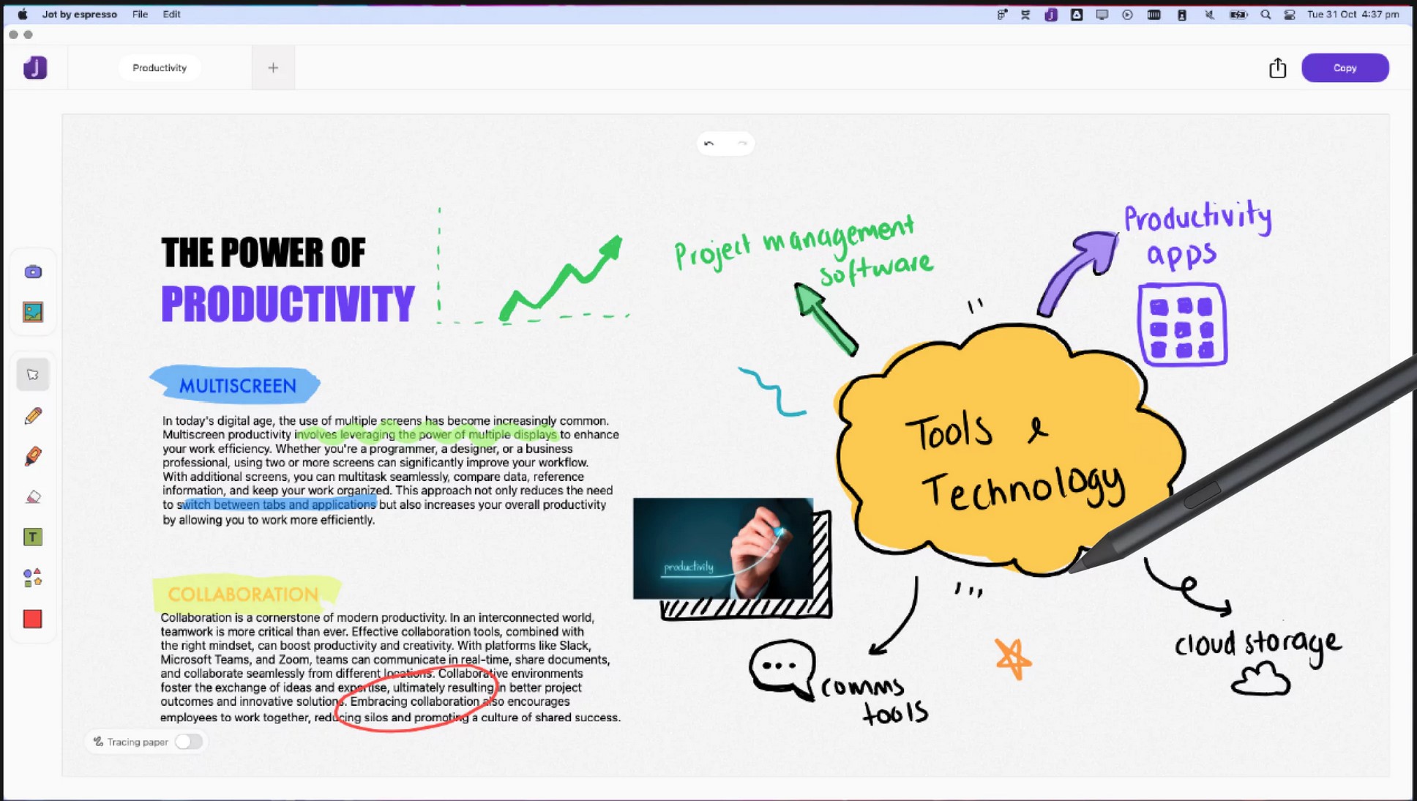Select the orange highlighter marker tool
The image size is (1417, 801).
pos(33,457)
